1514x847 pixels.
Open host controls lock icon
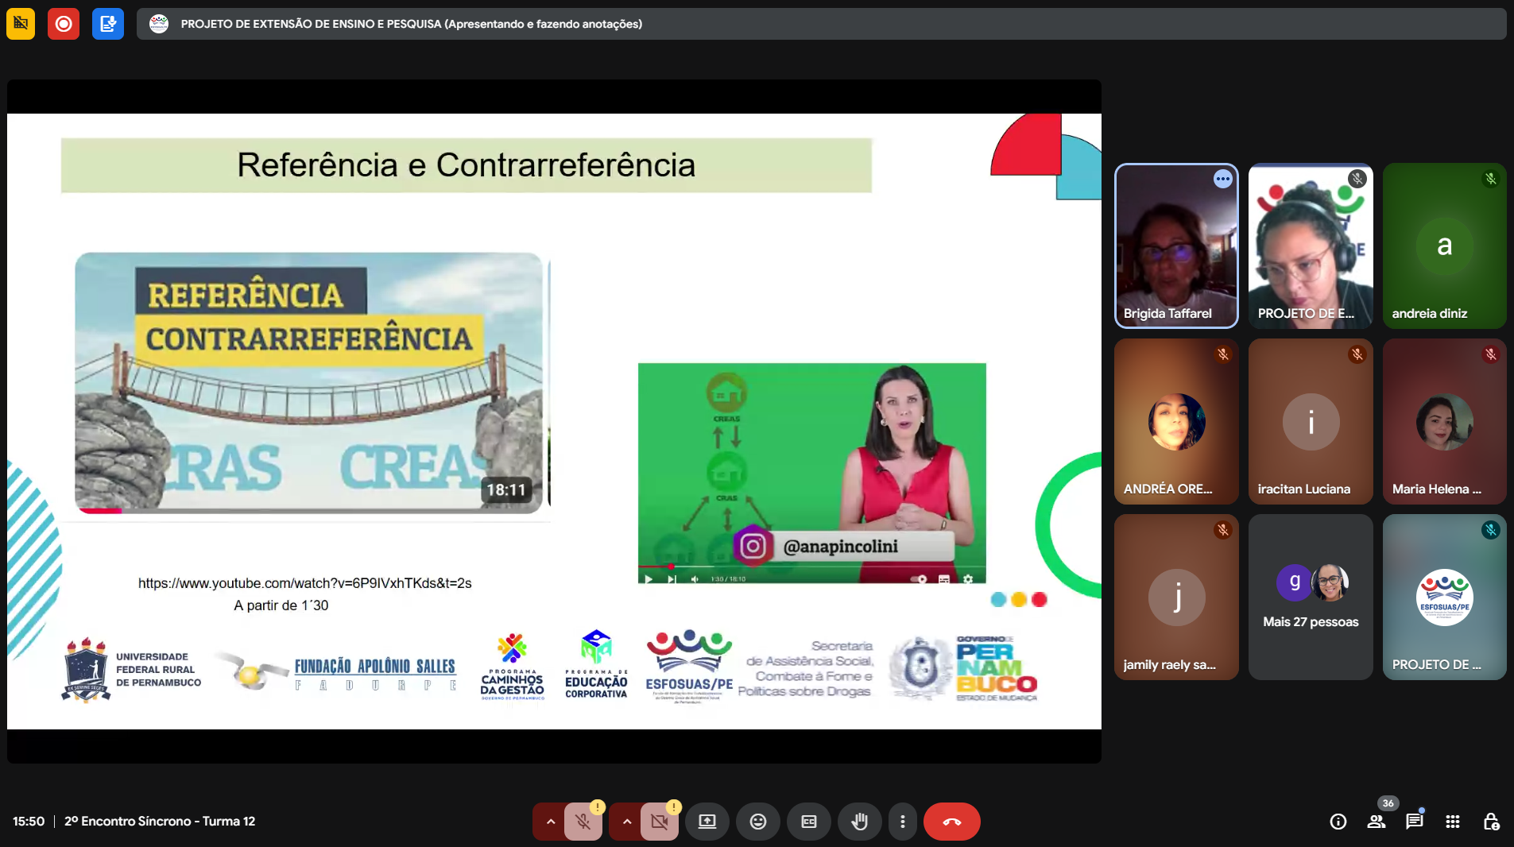click(1491, 822)
